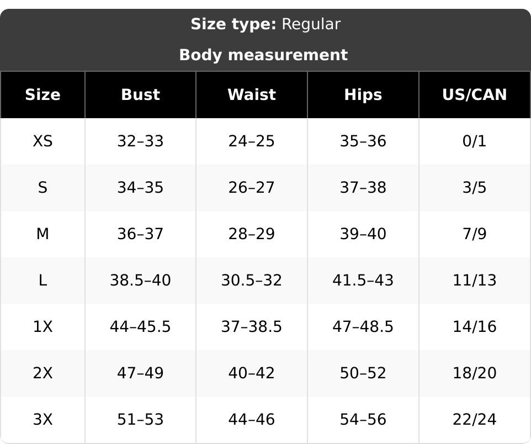Click waist value 24–25

(252, 141)
